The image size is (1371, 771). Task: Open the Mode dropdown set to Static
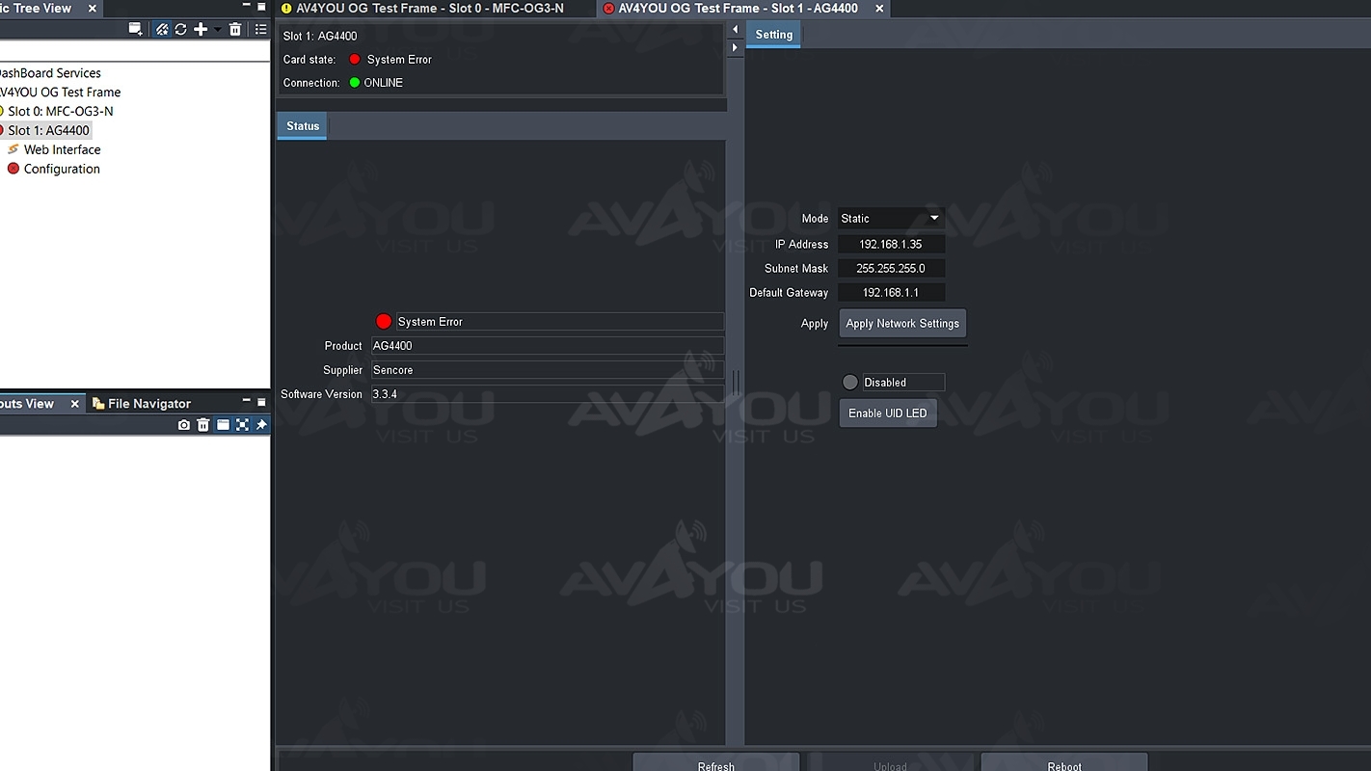890,219
